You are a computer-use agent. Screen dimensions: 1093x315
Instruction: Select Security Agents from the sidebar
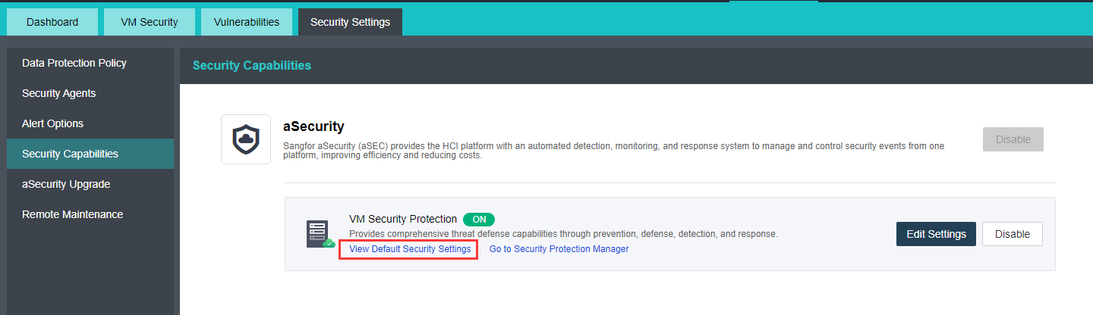[59, 93]
